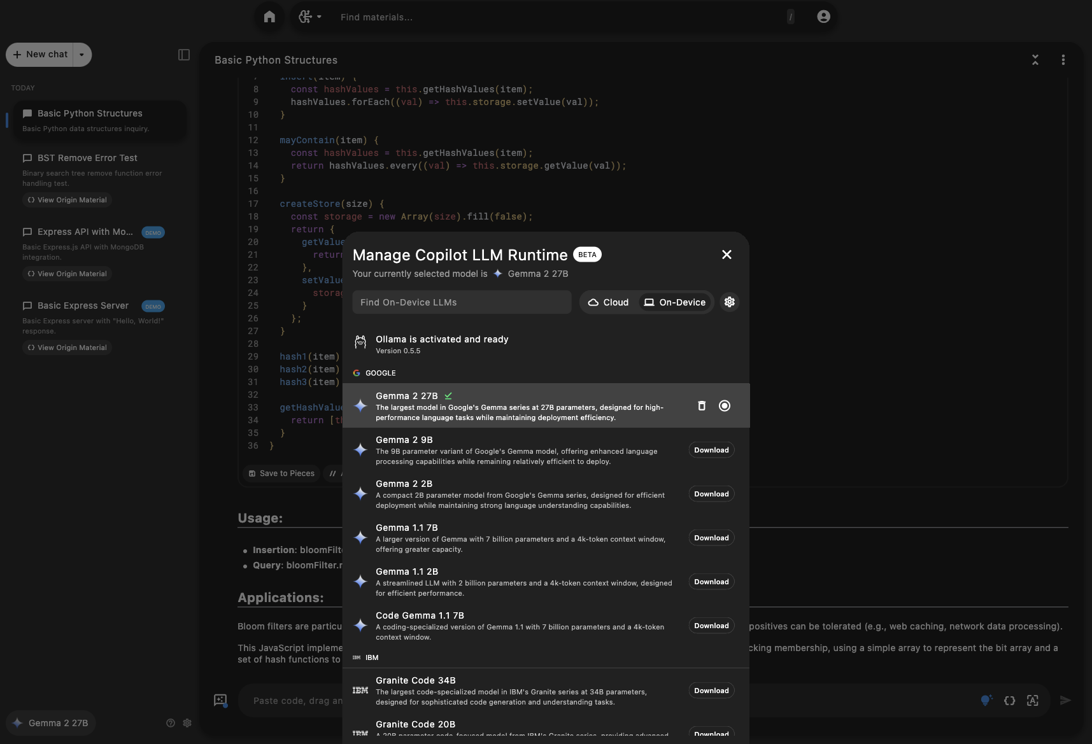Select the Code Gemma 1.1 7B model row
The image size is (1092, 744).
tap(546, 626)
